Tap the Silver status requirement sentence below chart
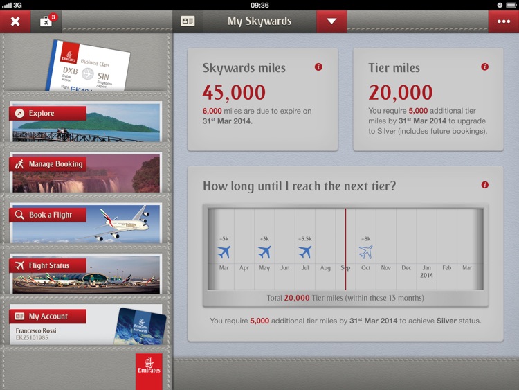Screen dimensions: 519x390 (345, 321)
